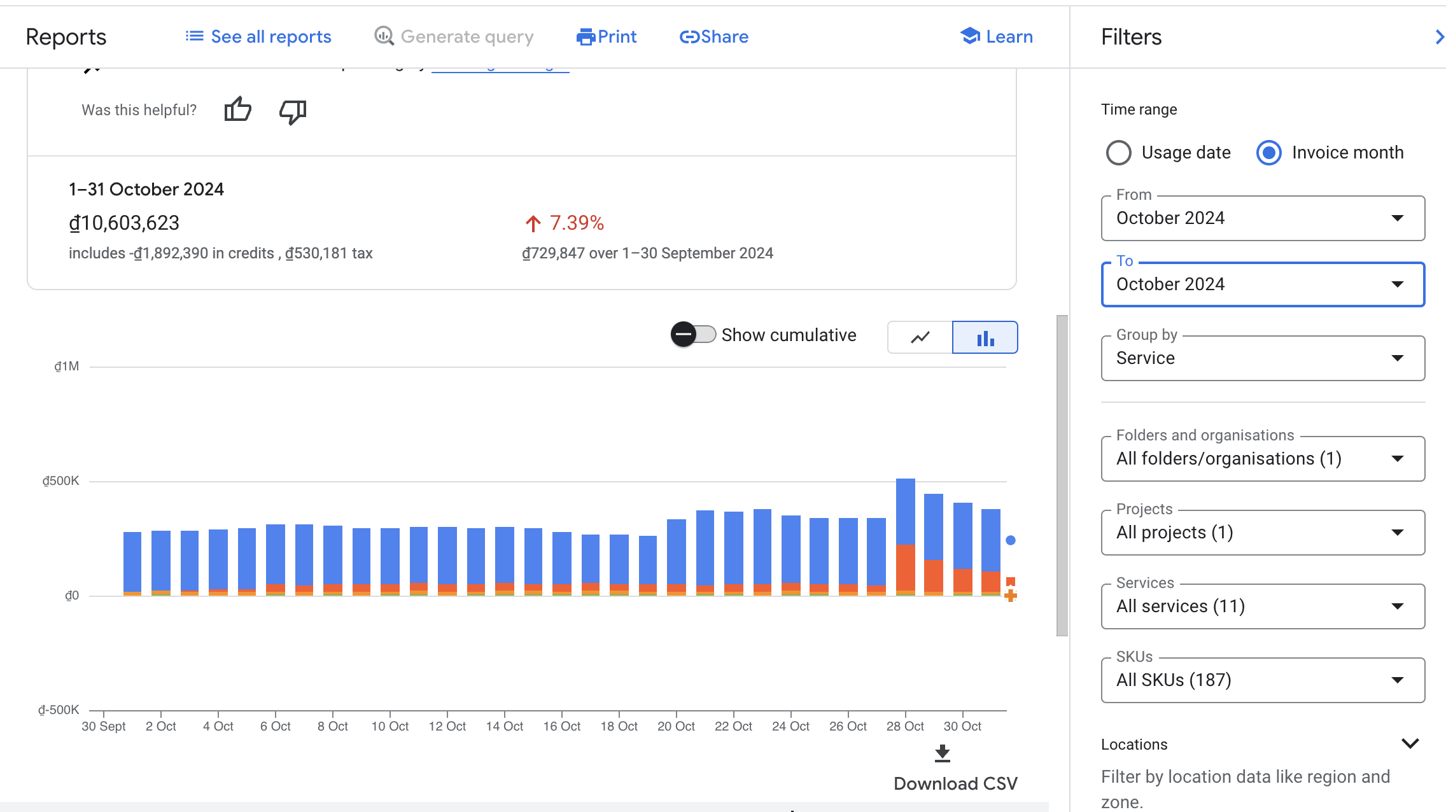Click the bar chart view icon
The height and width of the screenshot is (812, 1446).
[x=984, y=337]
